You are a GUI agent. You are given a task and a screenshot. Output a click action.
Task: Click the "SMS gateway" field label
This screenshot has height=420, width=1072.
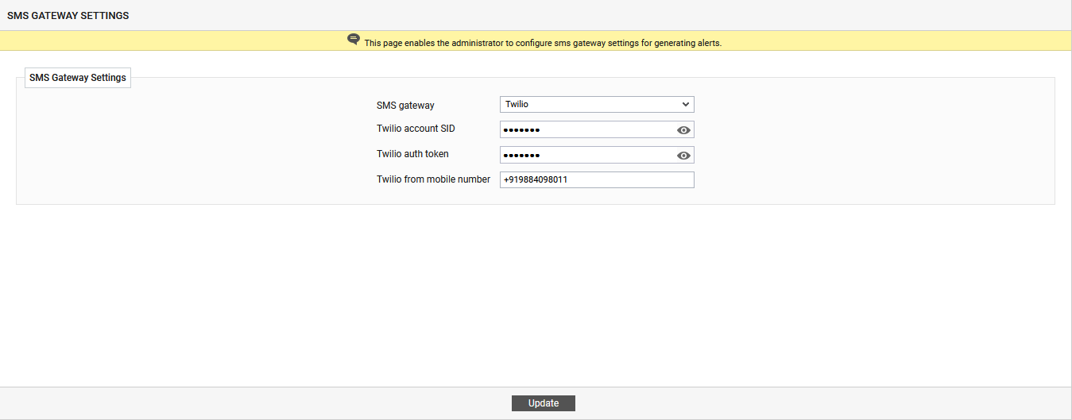[x=405, y=106]
